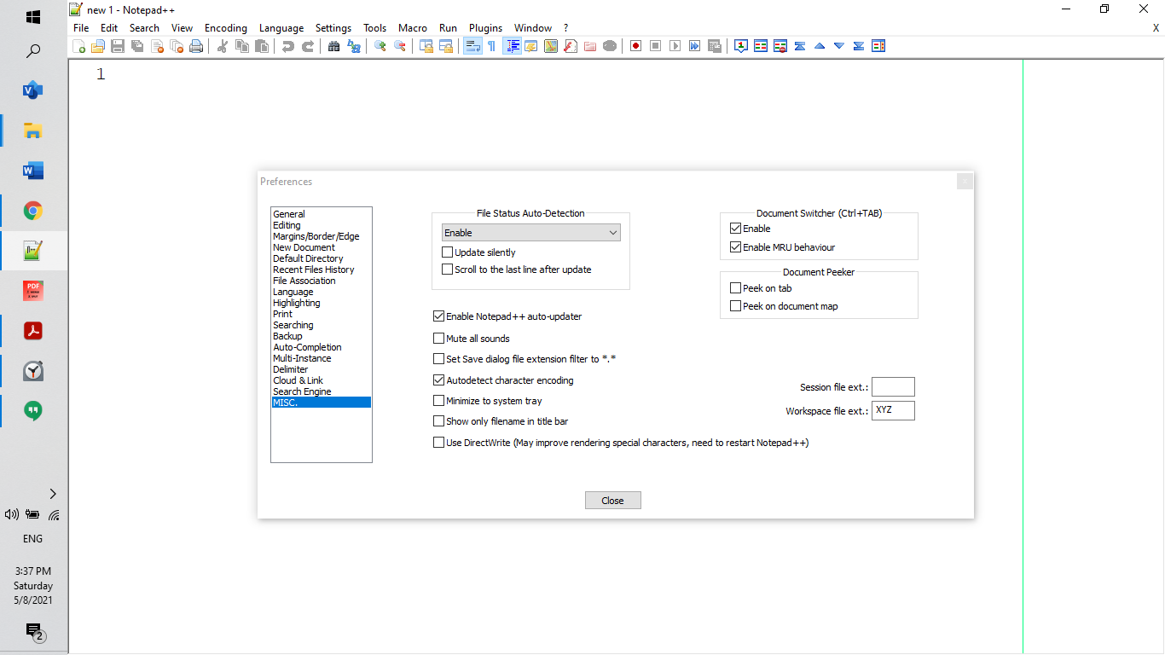Click the Save All toolbar icon
This screenshot has width=1165, height=655.
(137, 46)
